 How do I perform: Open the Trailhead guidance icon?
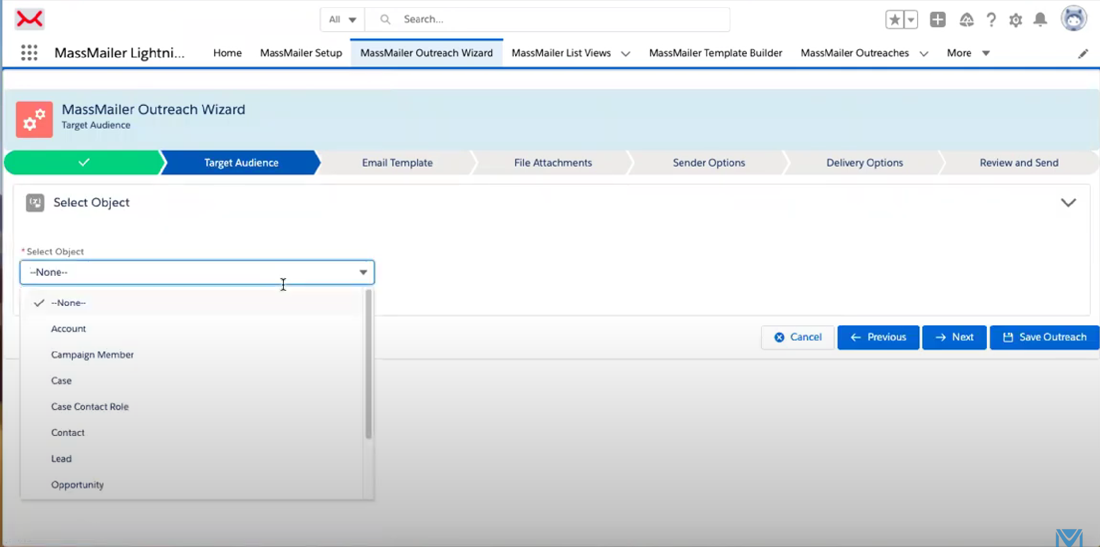[966, 19]
